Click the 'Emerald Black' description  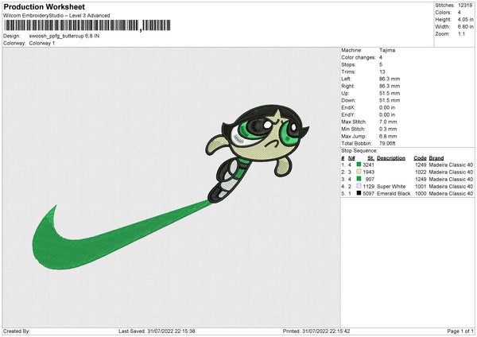[x=394, y=194]
